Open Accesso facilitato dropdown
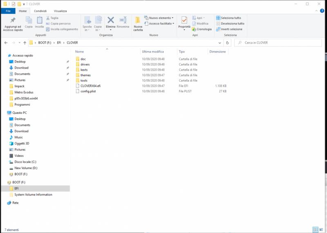The height and width of the screenshot is (233, 327). pos(159,24)
